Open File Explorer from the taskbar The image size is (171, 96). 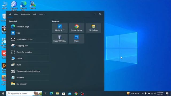[x=58, y=94]
